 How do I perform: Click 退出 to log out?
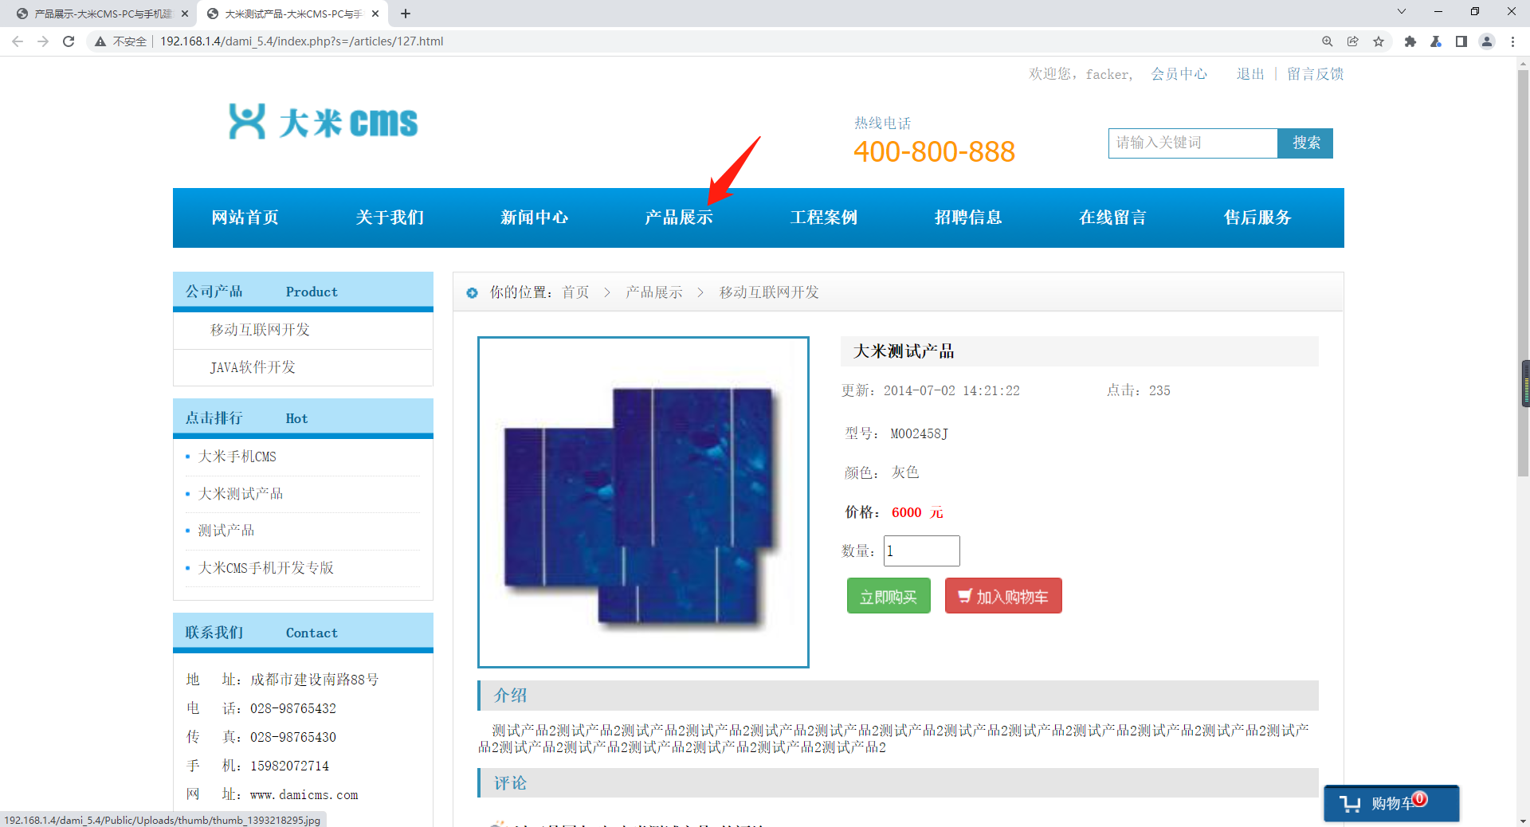tap(1249, 73)
